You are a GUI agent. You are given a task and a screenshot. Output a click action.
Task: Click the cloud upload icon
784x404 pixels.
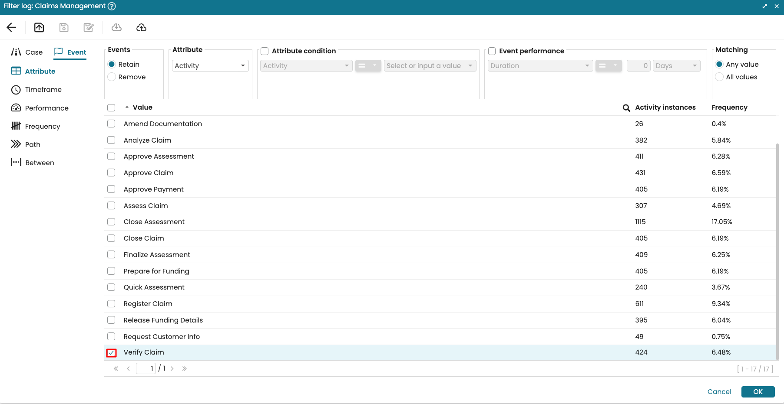point(141,27)
